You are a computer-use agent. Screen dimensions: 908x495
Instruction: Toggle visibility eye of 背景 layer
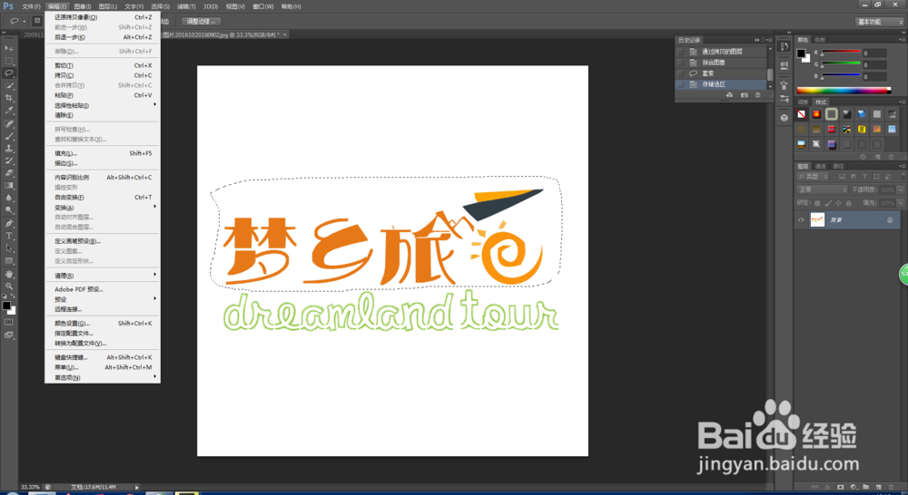click(802, 219)
